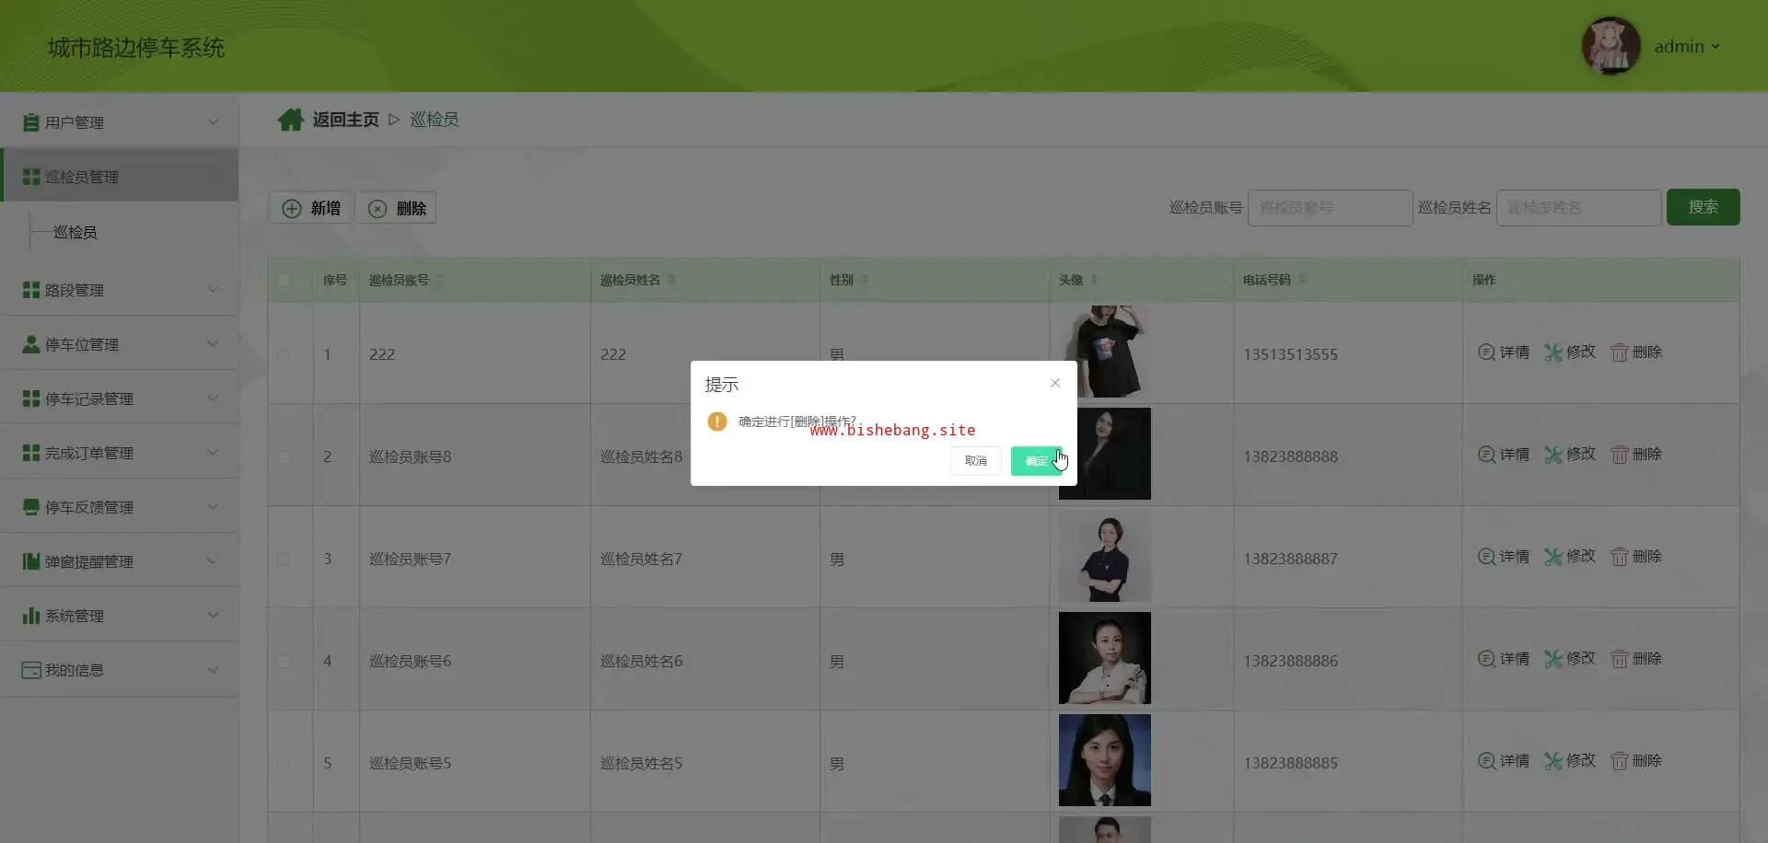
Task: Click the warning icon in the prompt dialog
Action: pyautogui.click(x=717, y=421)
